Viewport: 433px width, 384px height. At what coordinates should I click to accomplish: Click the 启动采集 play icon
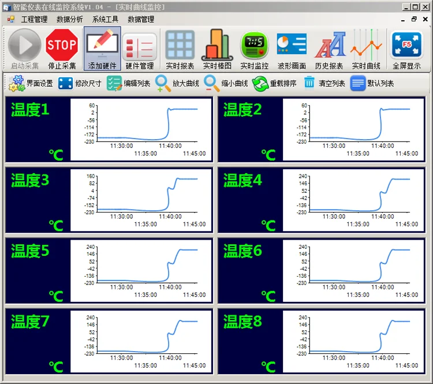(25, 45)
